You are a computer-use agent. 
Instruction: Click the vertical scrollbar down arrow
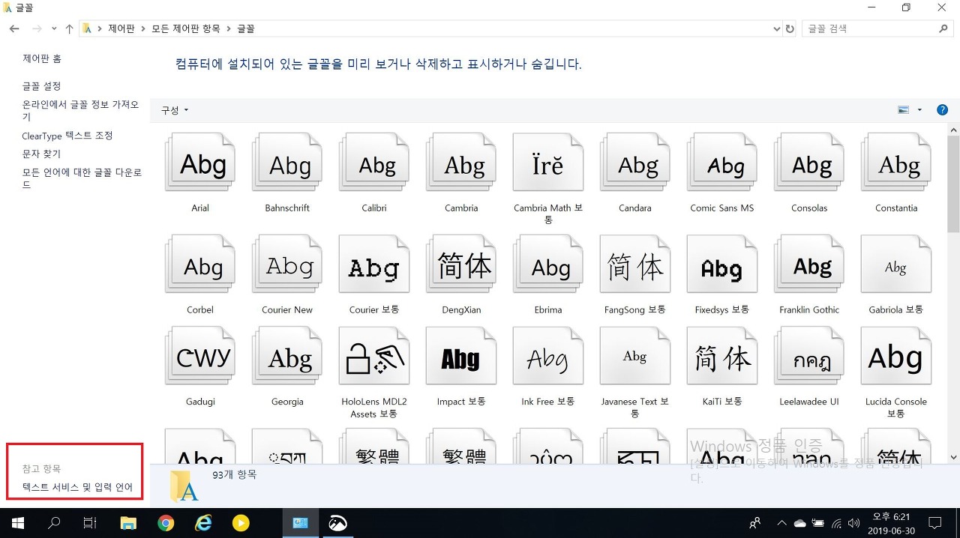953,457
